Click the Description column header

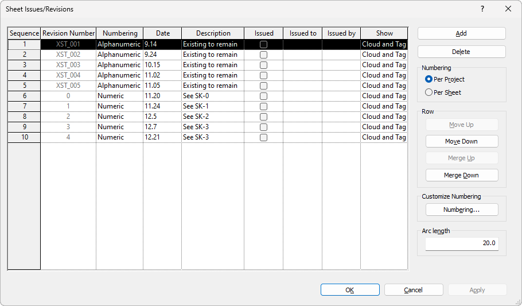(x=213, y=33)
